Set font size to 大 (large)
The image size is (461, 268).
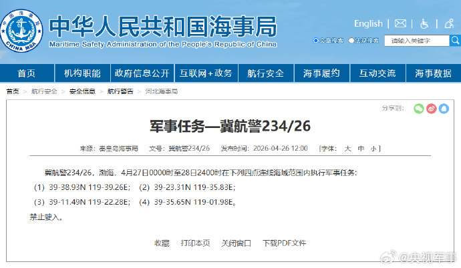click(x=347, y=148)
